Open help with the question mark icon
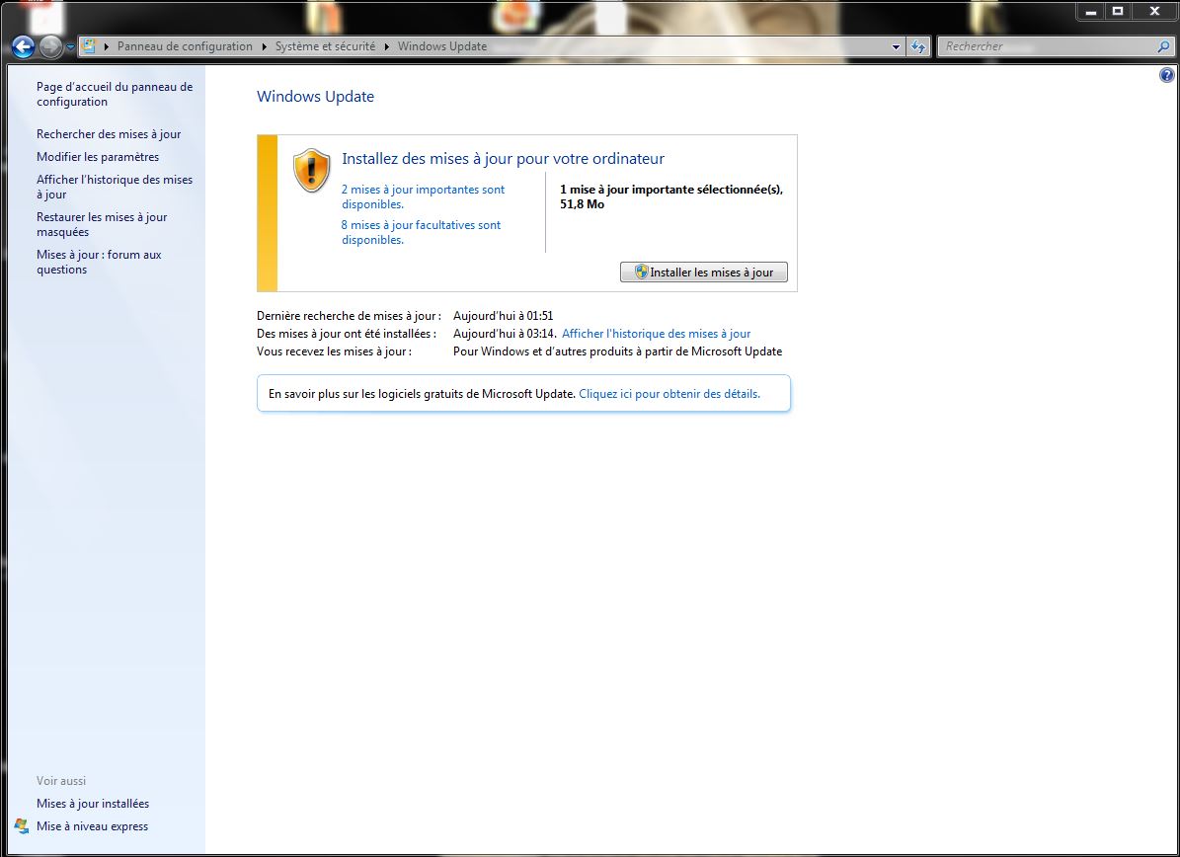Image resolution: width=1180 pixels, height=857 pixels. coord(1166,75)
